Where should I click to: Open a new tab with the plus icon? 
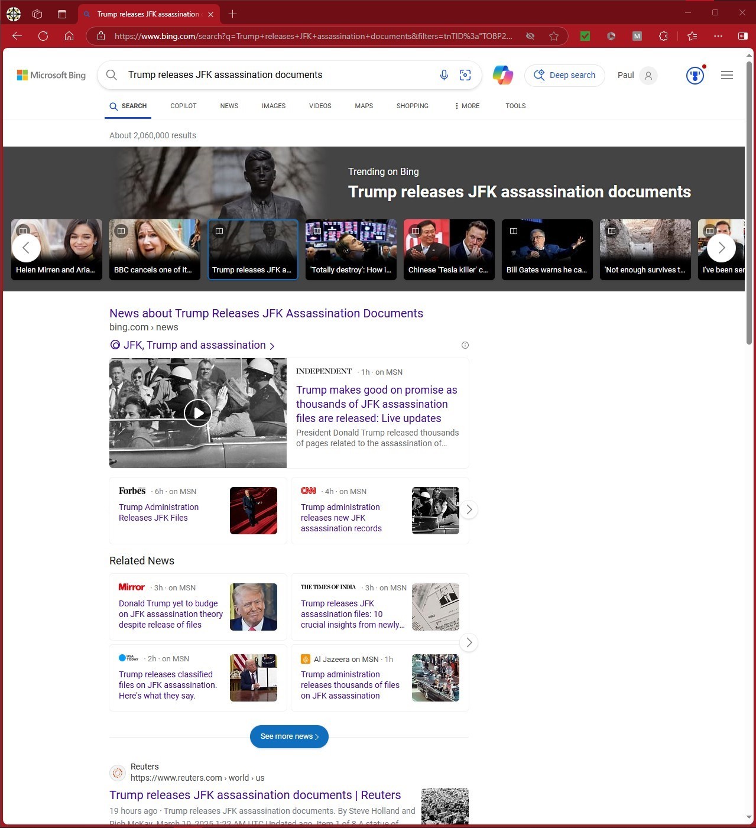point(232,14)
